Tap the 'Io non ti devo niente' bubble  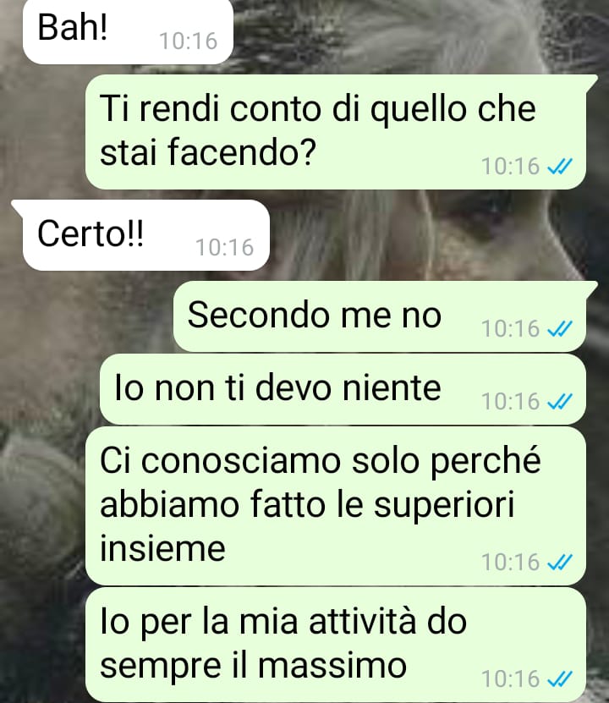(343, 389)
